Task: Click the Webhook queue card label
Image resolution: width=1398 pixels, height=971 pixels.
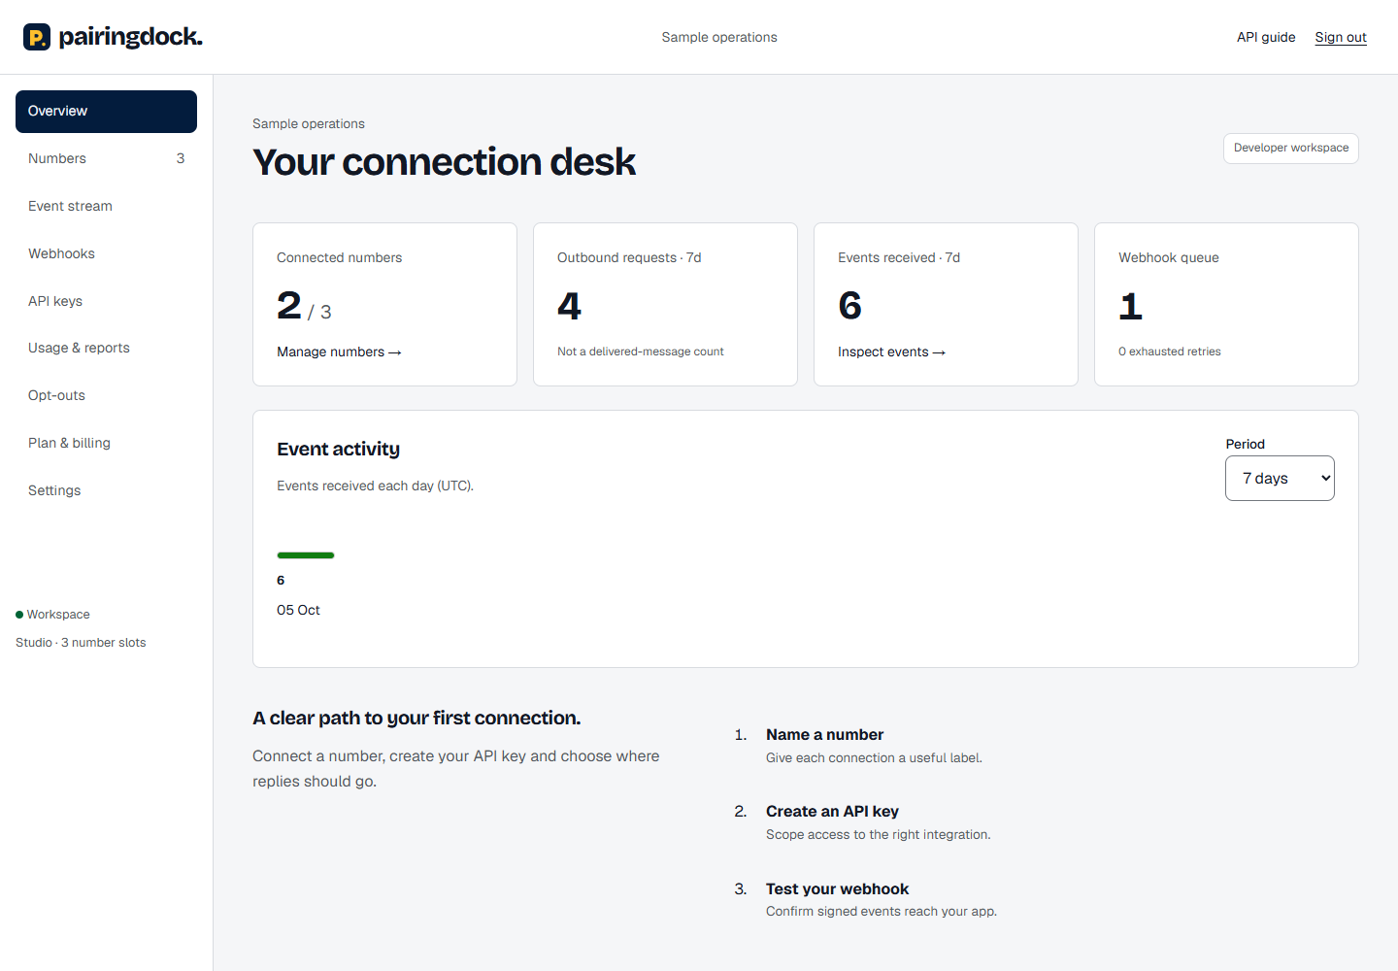Action: click(1169, 257)
